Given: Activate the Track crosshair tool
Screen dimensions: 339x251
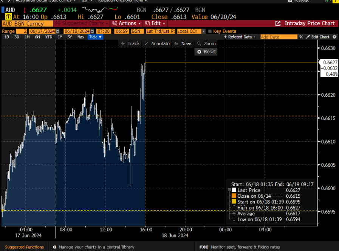Looking at the screenshot, I should click(130, 44).
